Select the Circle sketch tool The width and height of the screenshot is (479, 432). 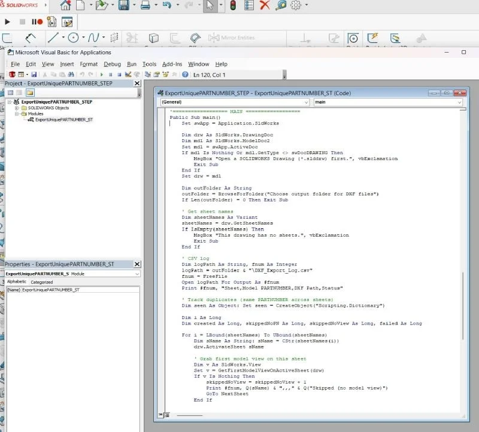[x=73, y=38]
